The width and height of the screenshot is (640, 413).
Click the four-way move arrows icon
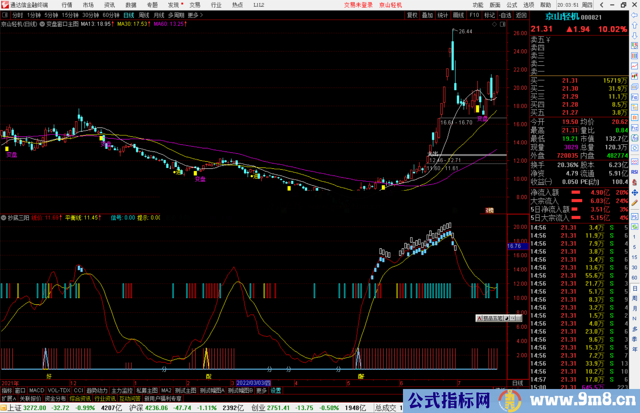coord(634,193)
